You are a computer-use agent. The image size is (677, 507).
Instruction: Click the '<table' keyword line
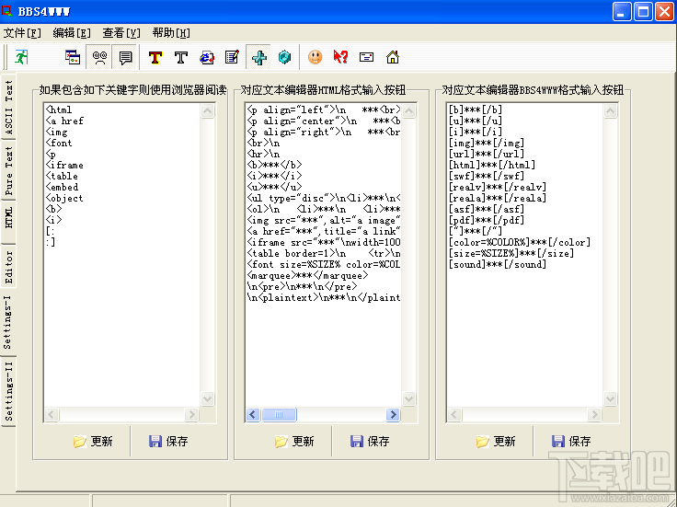point(62,176)
